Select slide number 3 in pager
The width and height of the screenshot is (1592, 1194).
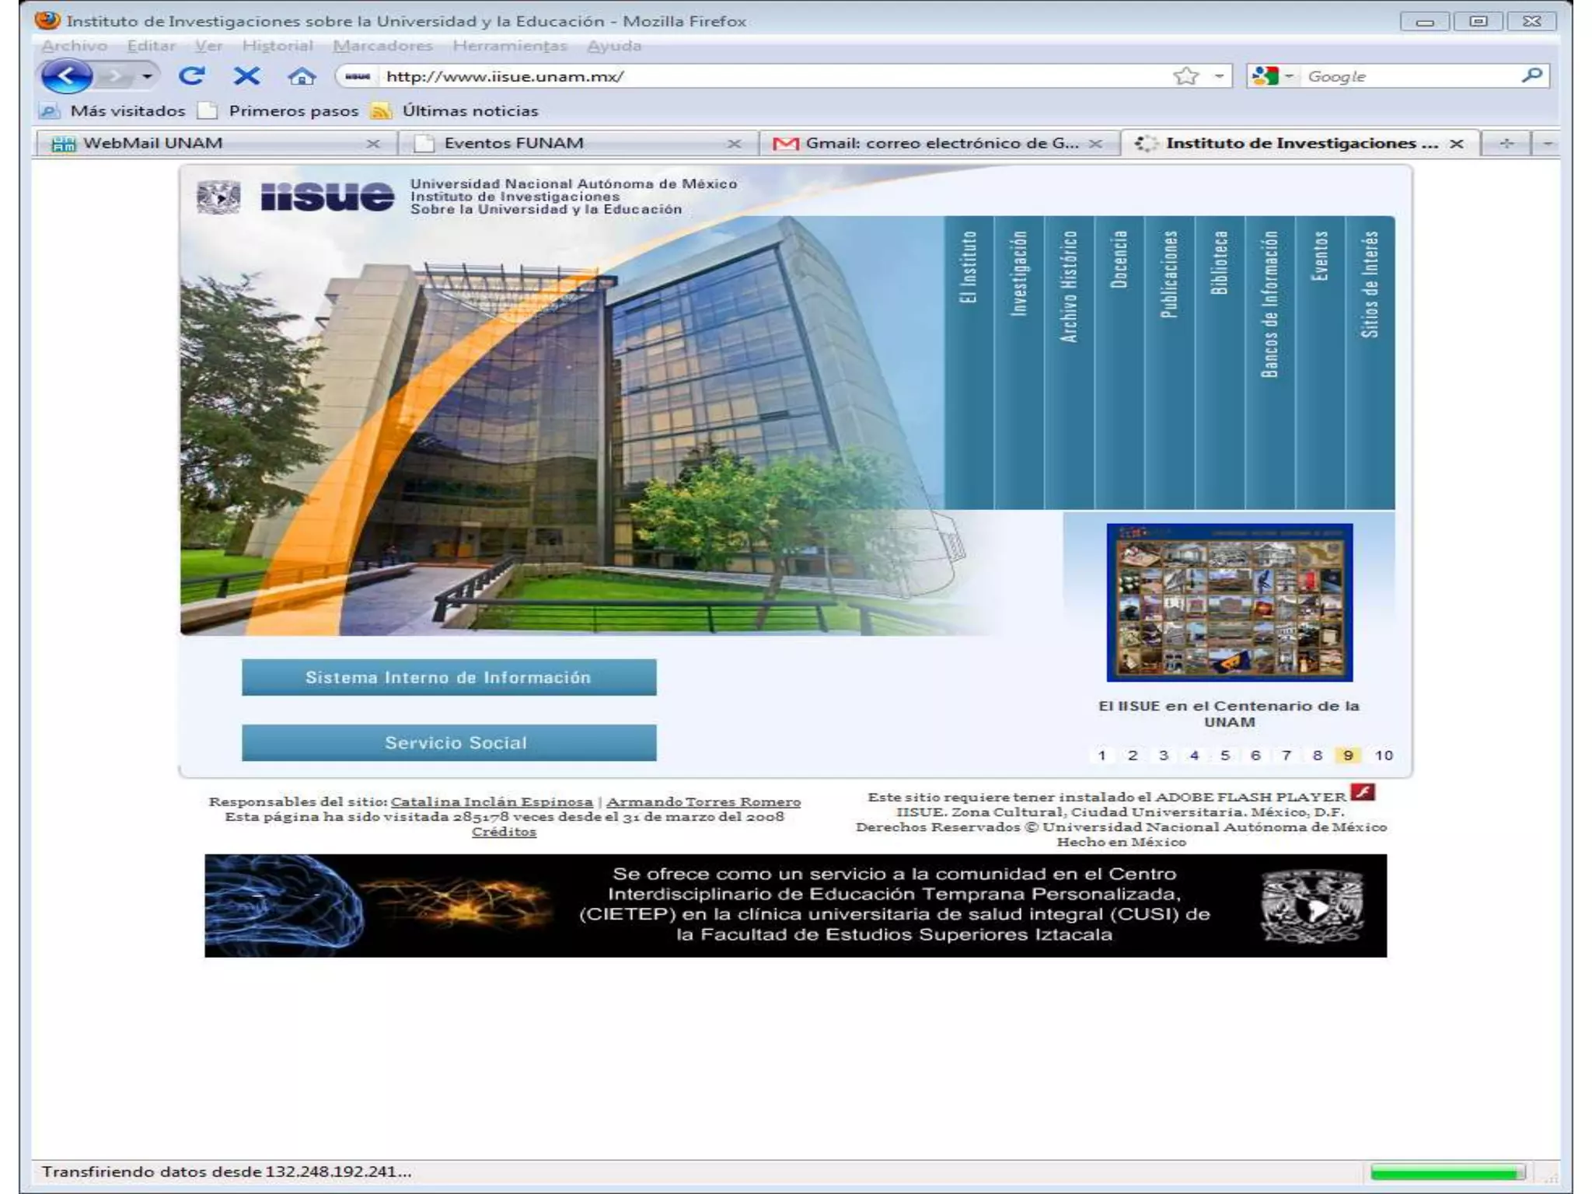pos(1163,755)
